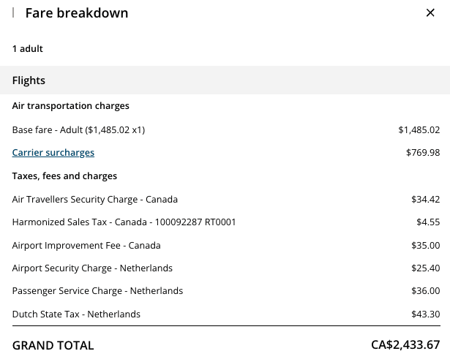Viewport: 450px width, 362px height.
Task: Click the $1,485.02 base fare amount
Action: tap(419, 130)
